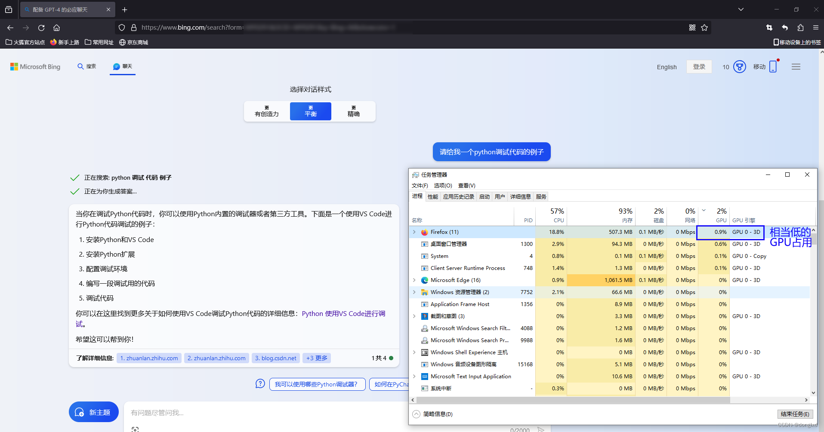Select the System process row

coord(610,256)
